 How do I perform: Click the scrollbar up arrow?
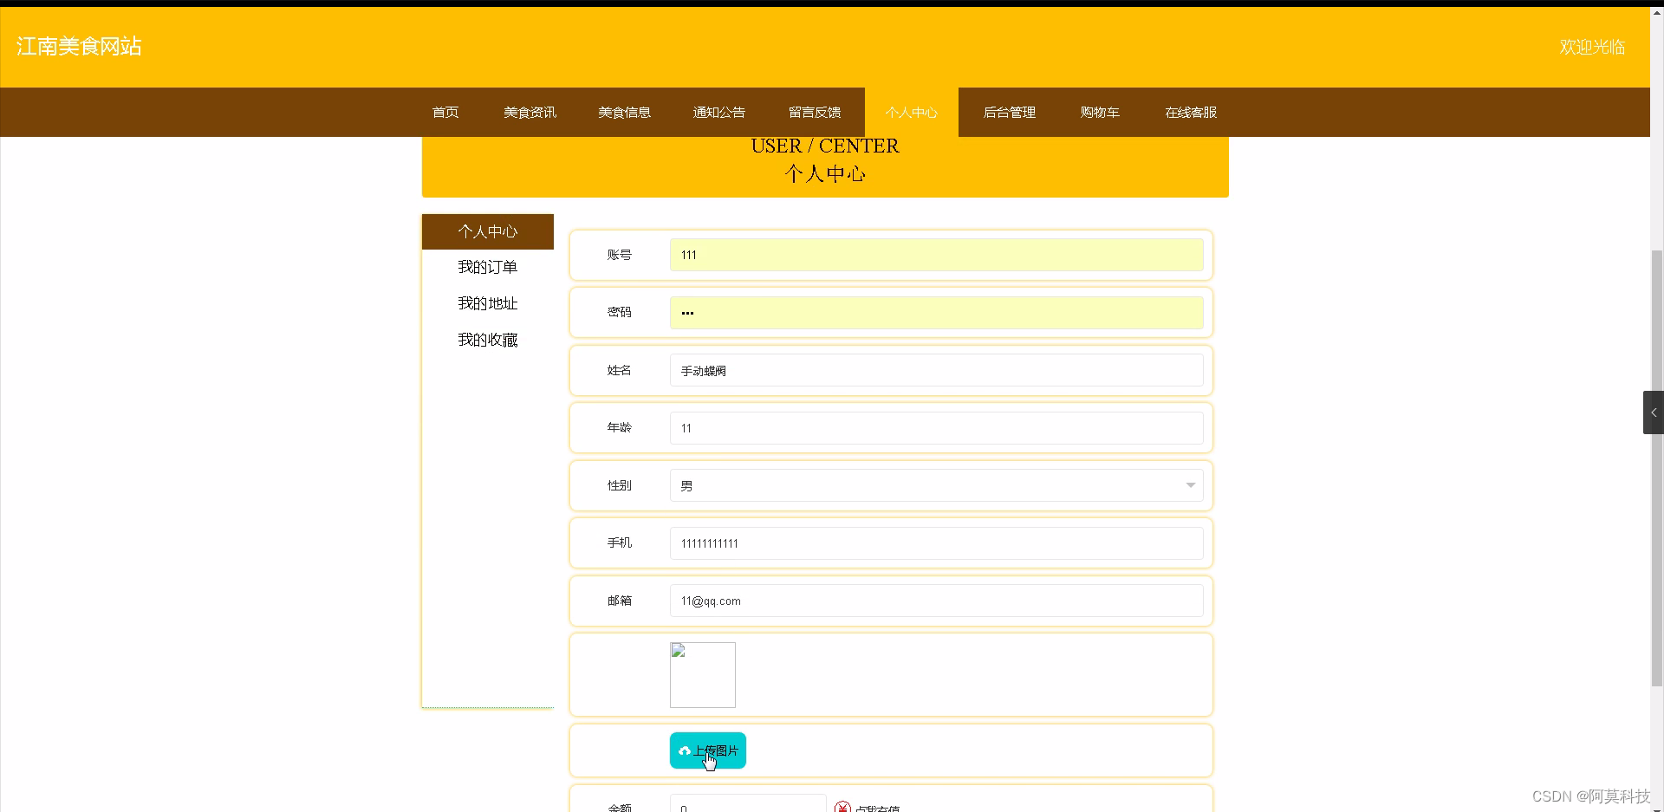[x=1656, y=12]
